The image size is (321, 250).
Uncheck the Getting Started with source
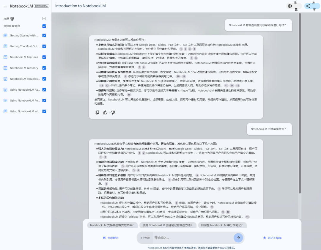[44, 35]
